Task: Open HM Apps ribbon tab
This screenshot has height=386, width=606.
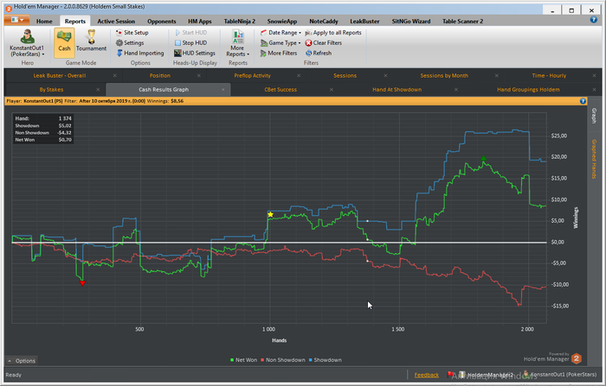Action: [200, 22]
